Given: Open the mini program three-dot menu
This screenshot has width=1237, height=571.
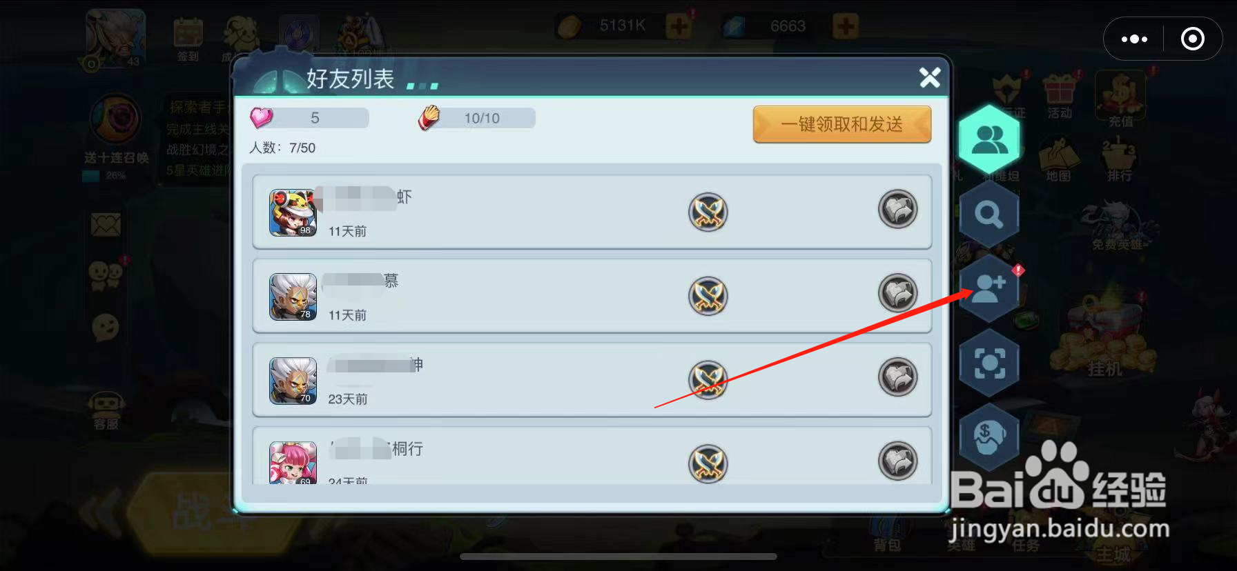Looking at the screenshot, I should point(1134,39).
